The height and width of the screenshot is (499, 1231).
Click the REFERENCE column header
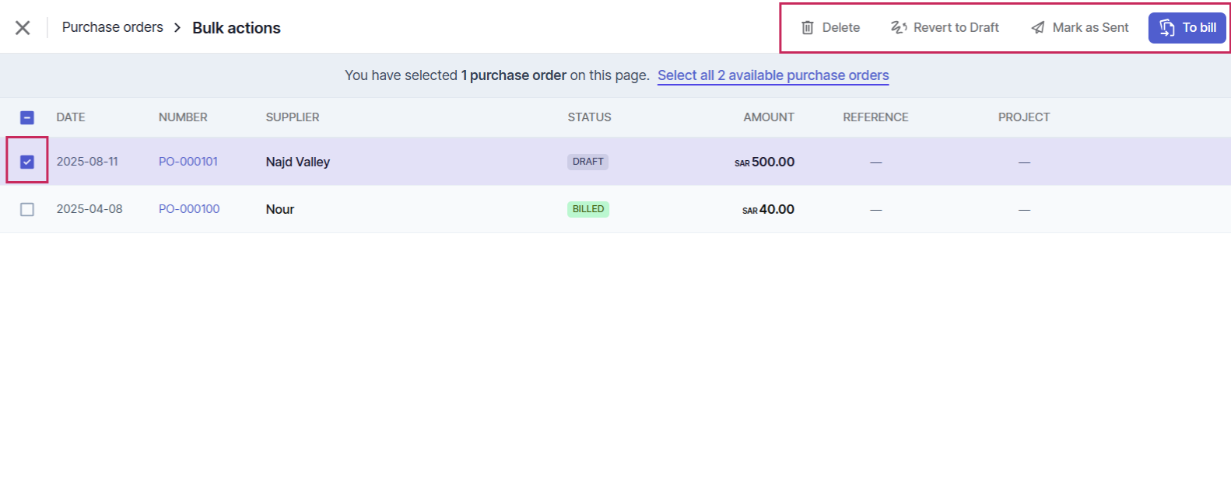click(875, 117)
